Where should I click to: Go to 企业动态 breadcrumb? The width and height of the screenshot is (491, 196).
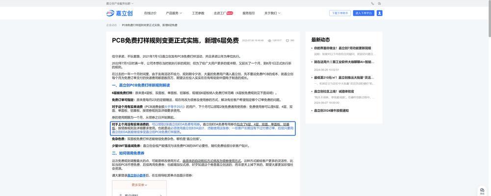[111, 25]
